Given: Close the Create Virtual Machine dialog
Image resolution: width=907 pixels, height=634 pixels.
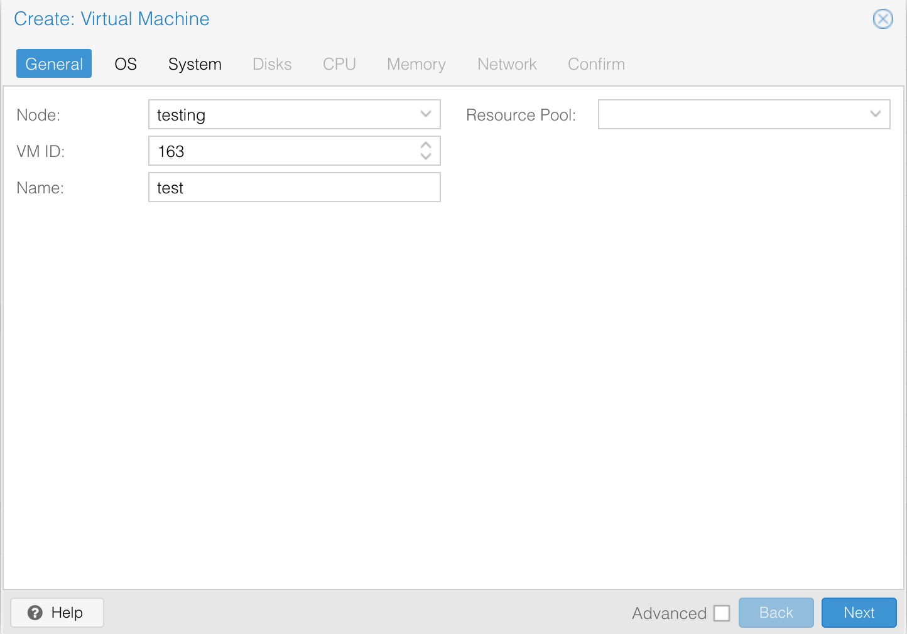Looking at the screenshot, I should click(883, 19).
